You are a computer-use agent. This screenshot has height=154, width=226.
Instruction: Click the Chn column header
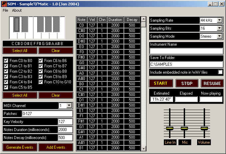(102, 20)
